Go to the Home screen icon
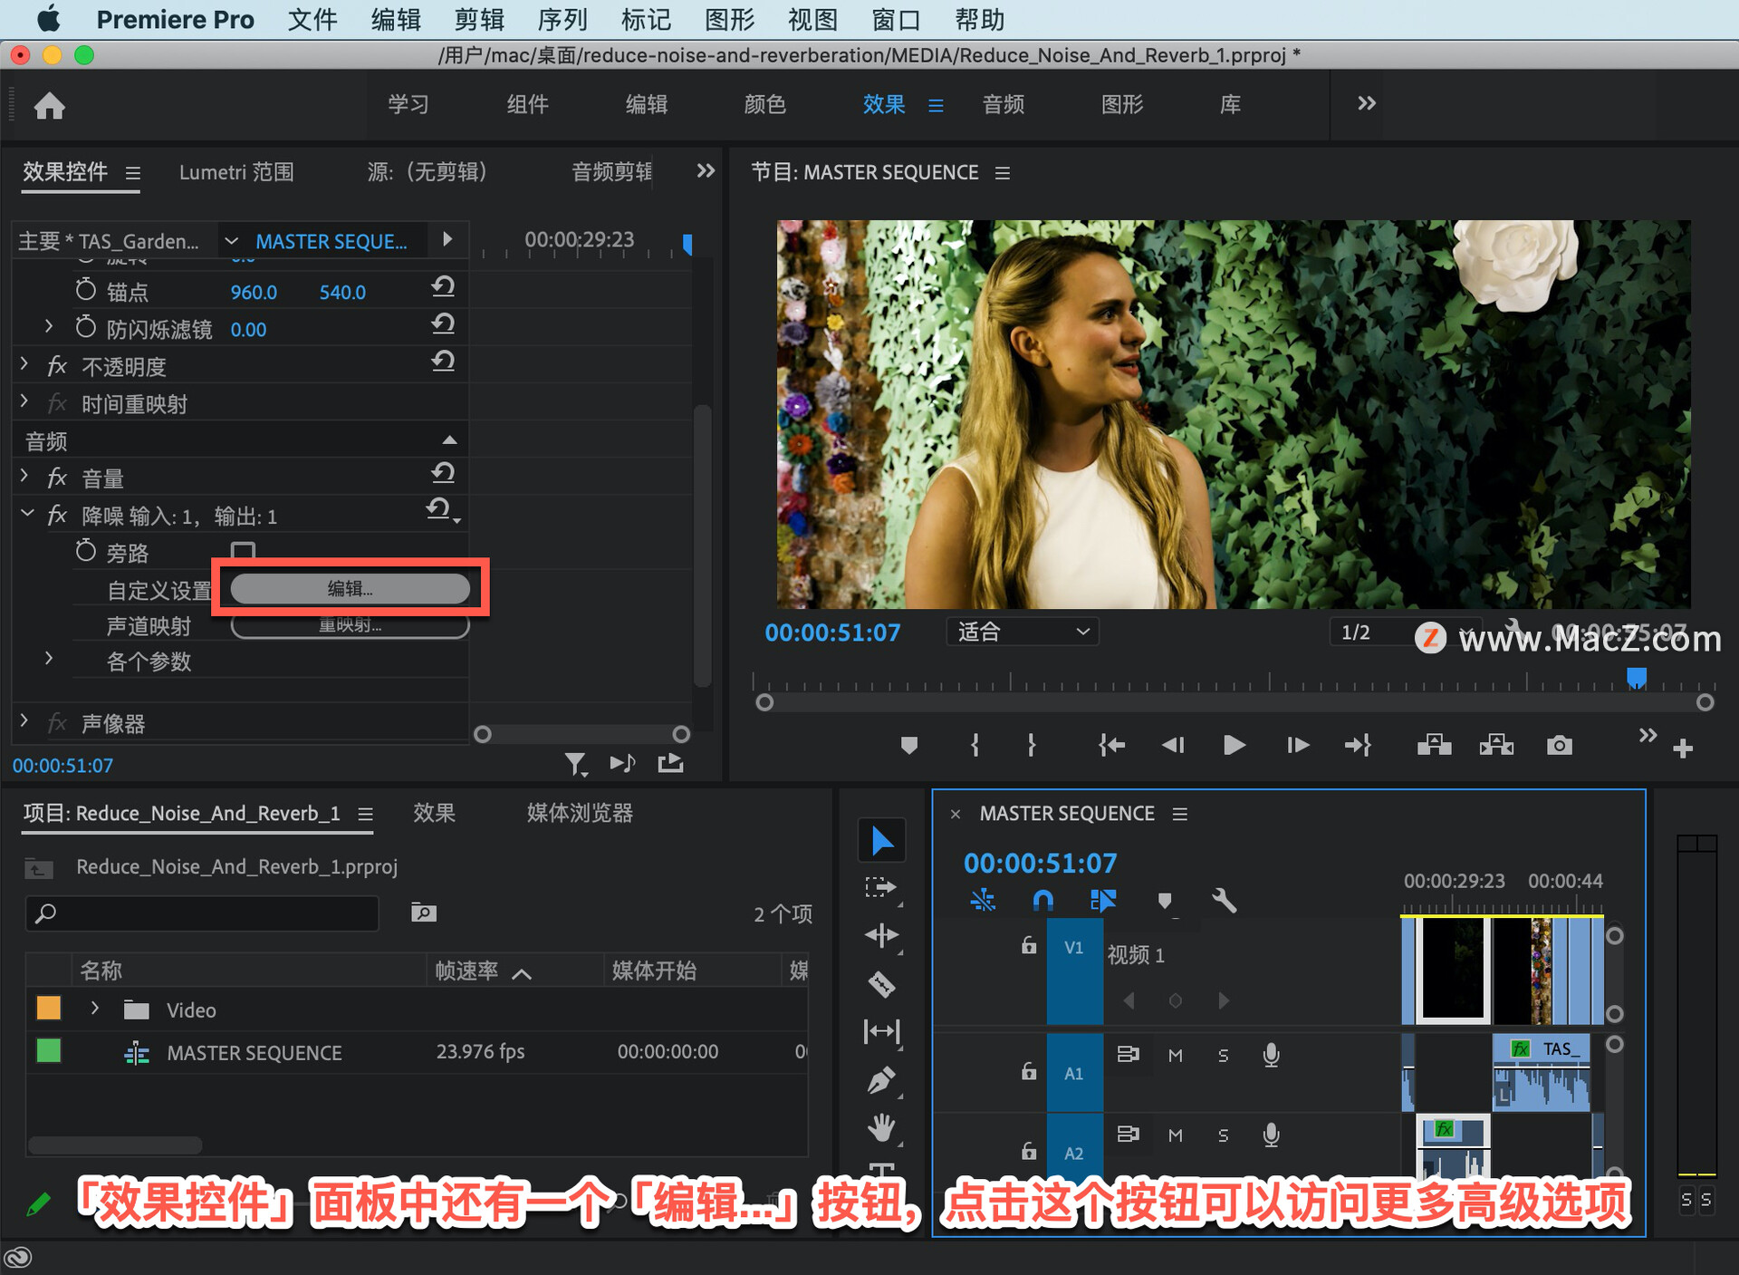Image resolution: width=1739 pixels, height=1275 pixels. pos(49,106)
